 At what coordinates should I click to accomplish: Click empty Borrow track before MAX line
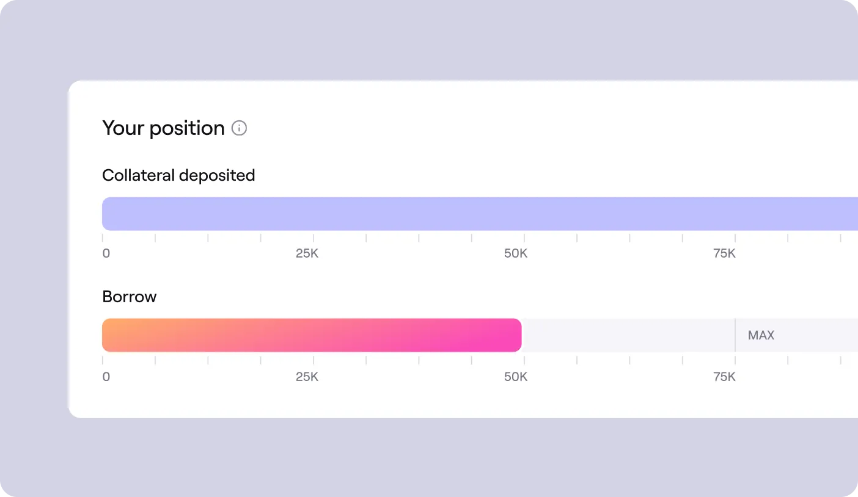(628, 335)
